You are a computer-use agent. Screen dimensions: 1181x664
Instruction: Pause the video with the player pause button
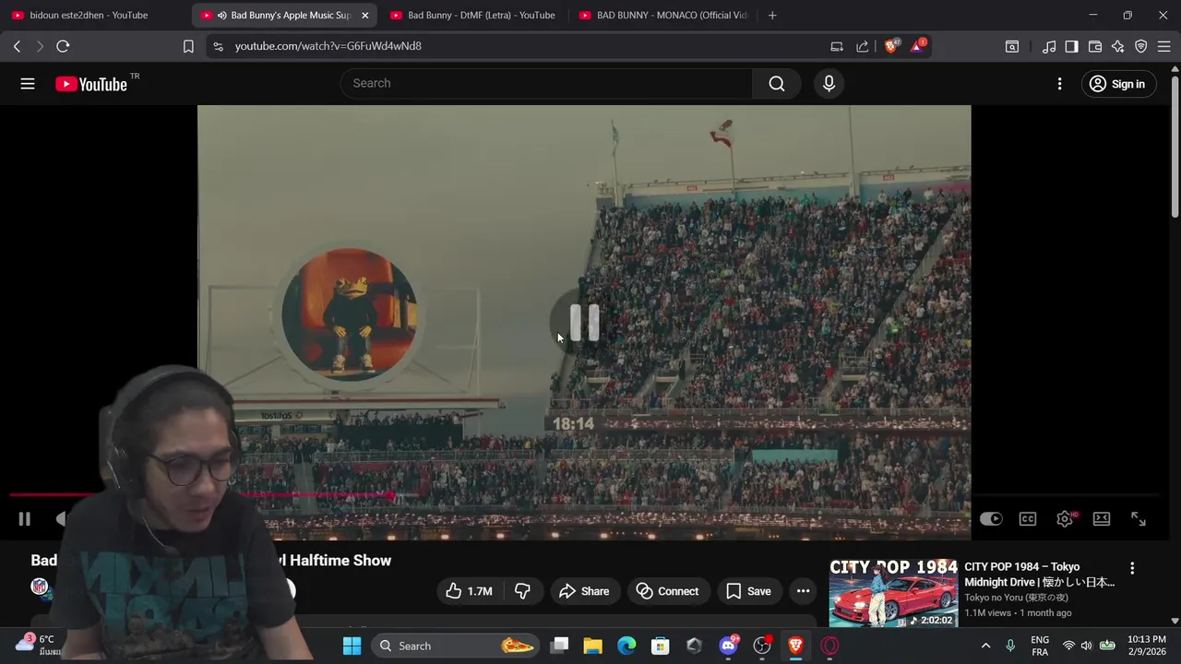(24, 519)
